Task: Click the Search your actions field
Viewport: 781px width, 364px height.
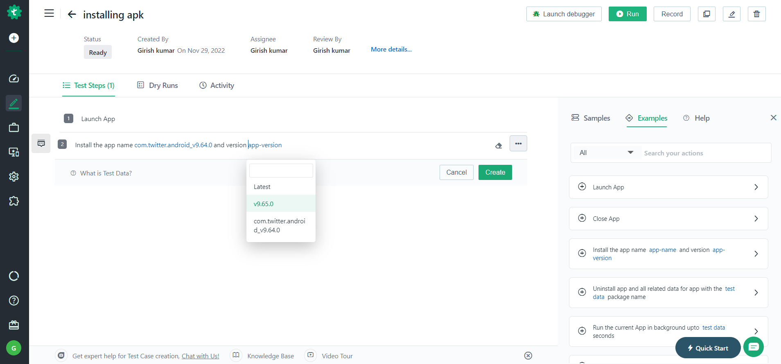Action: (x=706, y=153)
